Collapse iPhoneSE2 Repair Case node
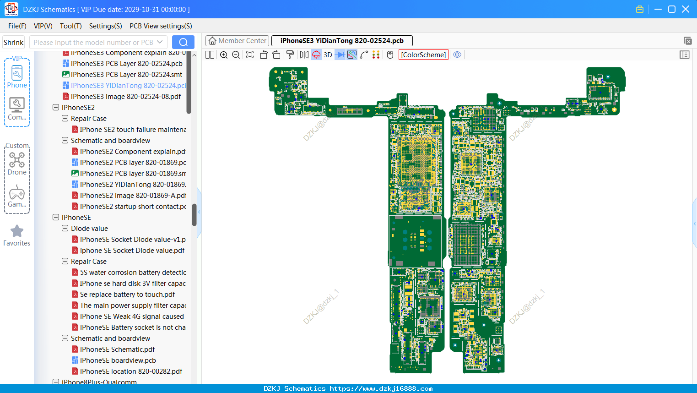Viewport: 697px width, 393px height. pyautogui.click(x=65, y=118)
